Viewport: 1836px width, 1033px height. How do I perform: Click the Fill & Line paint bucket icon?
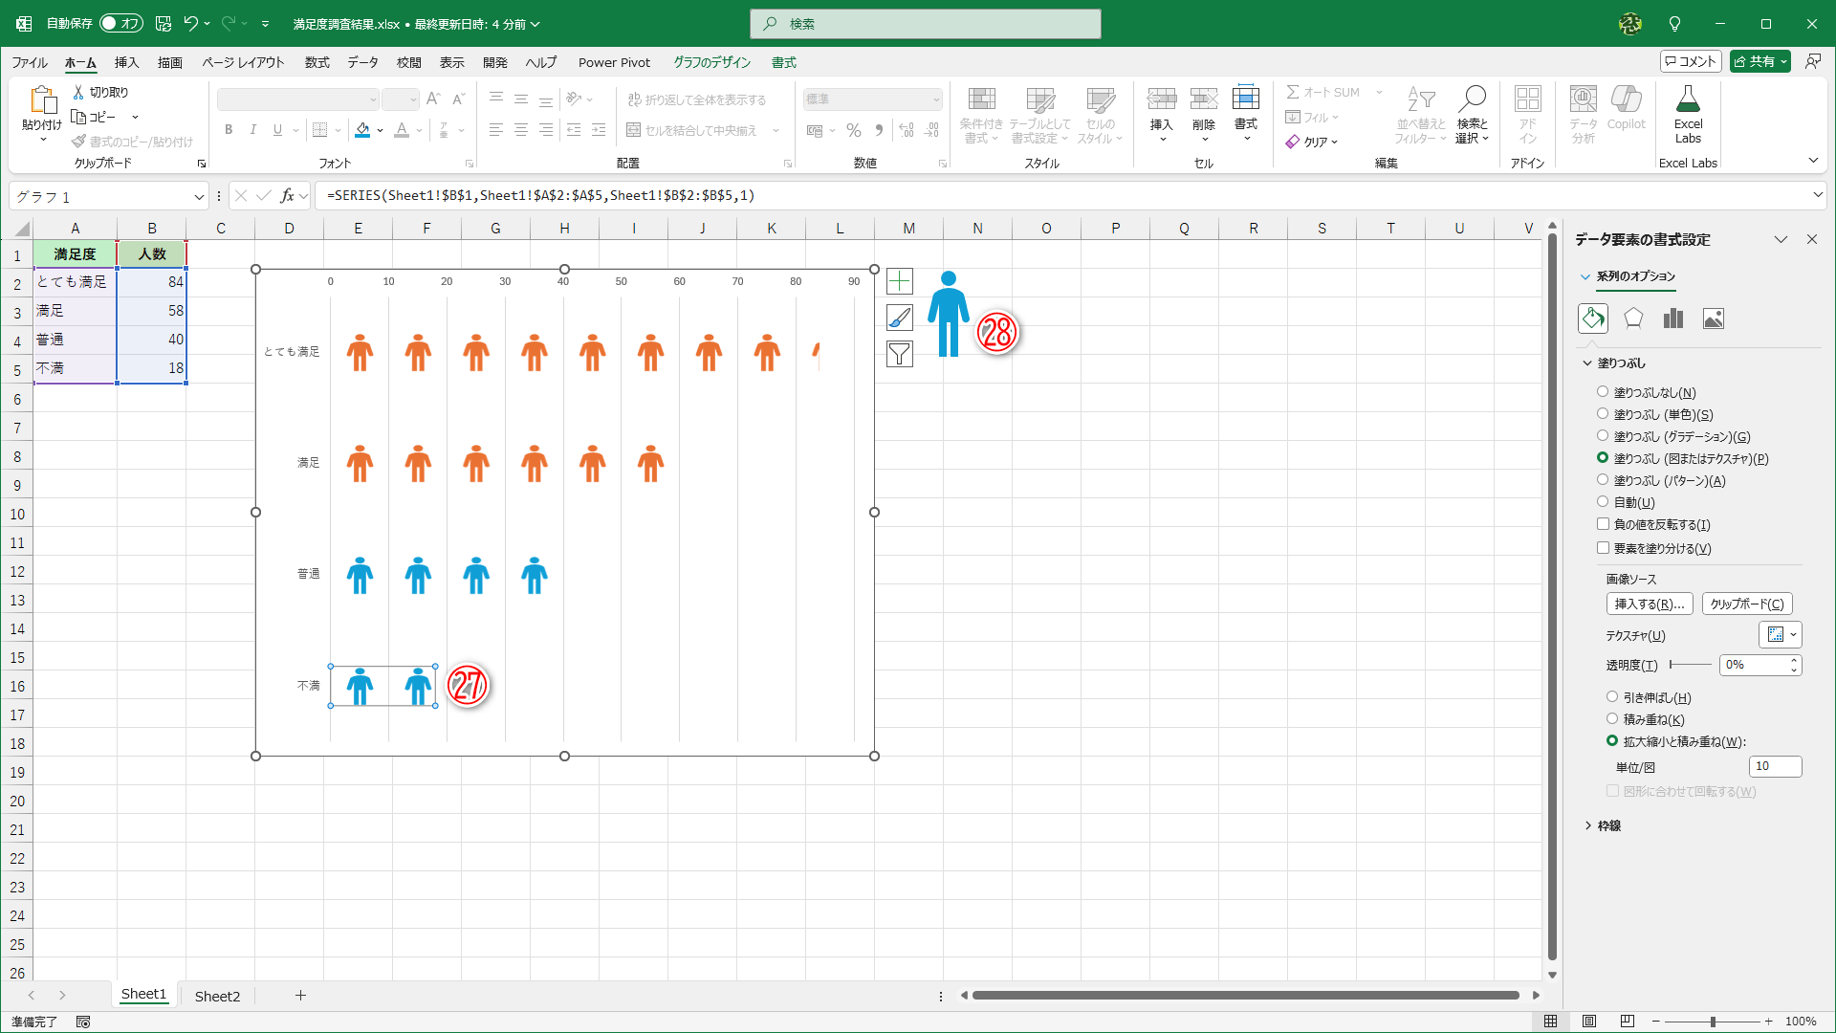point(1593,319)
